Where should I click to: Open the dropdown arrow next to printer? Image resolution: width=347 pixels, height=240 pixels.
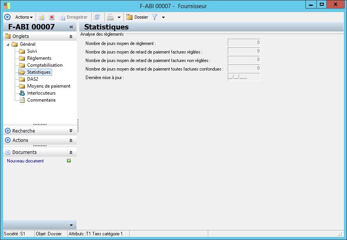click(x=119, y=17)
